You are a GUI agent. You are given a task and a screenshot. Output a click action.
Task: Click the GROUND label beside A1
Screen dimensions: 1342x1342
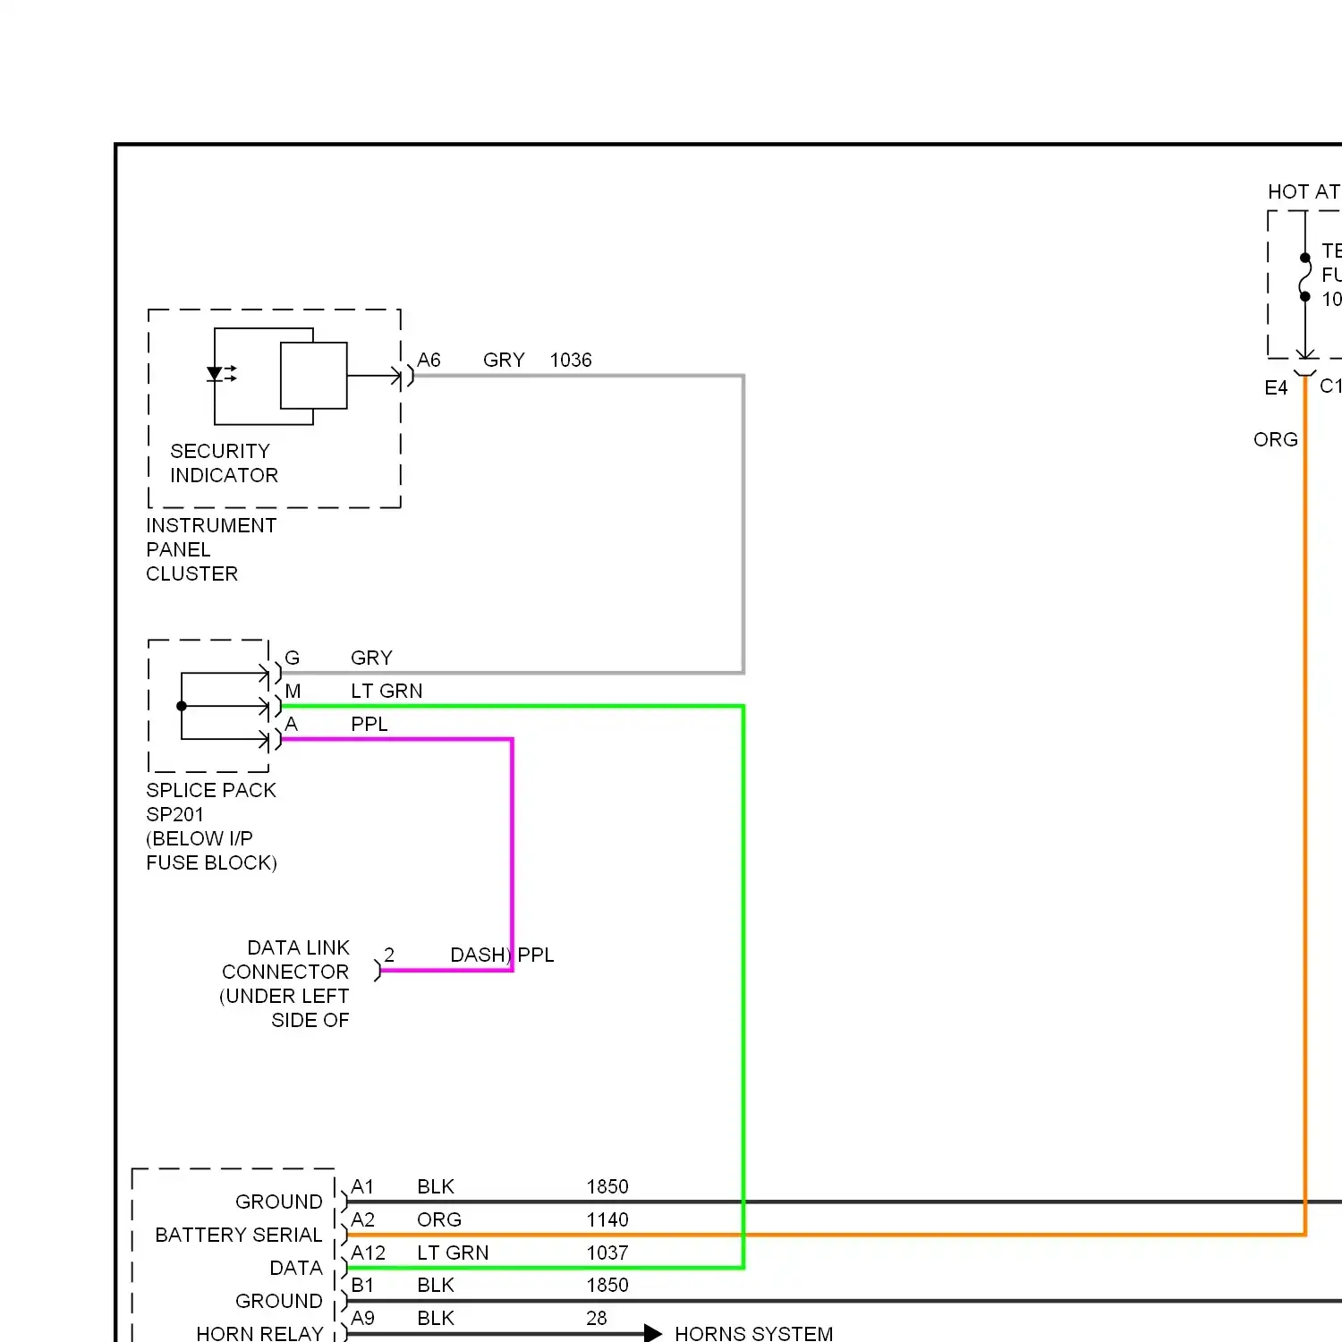click(x=278, y=1202)
